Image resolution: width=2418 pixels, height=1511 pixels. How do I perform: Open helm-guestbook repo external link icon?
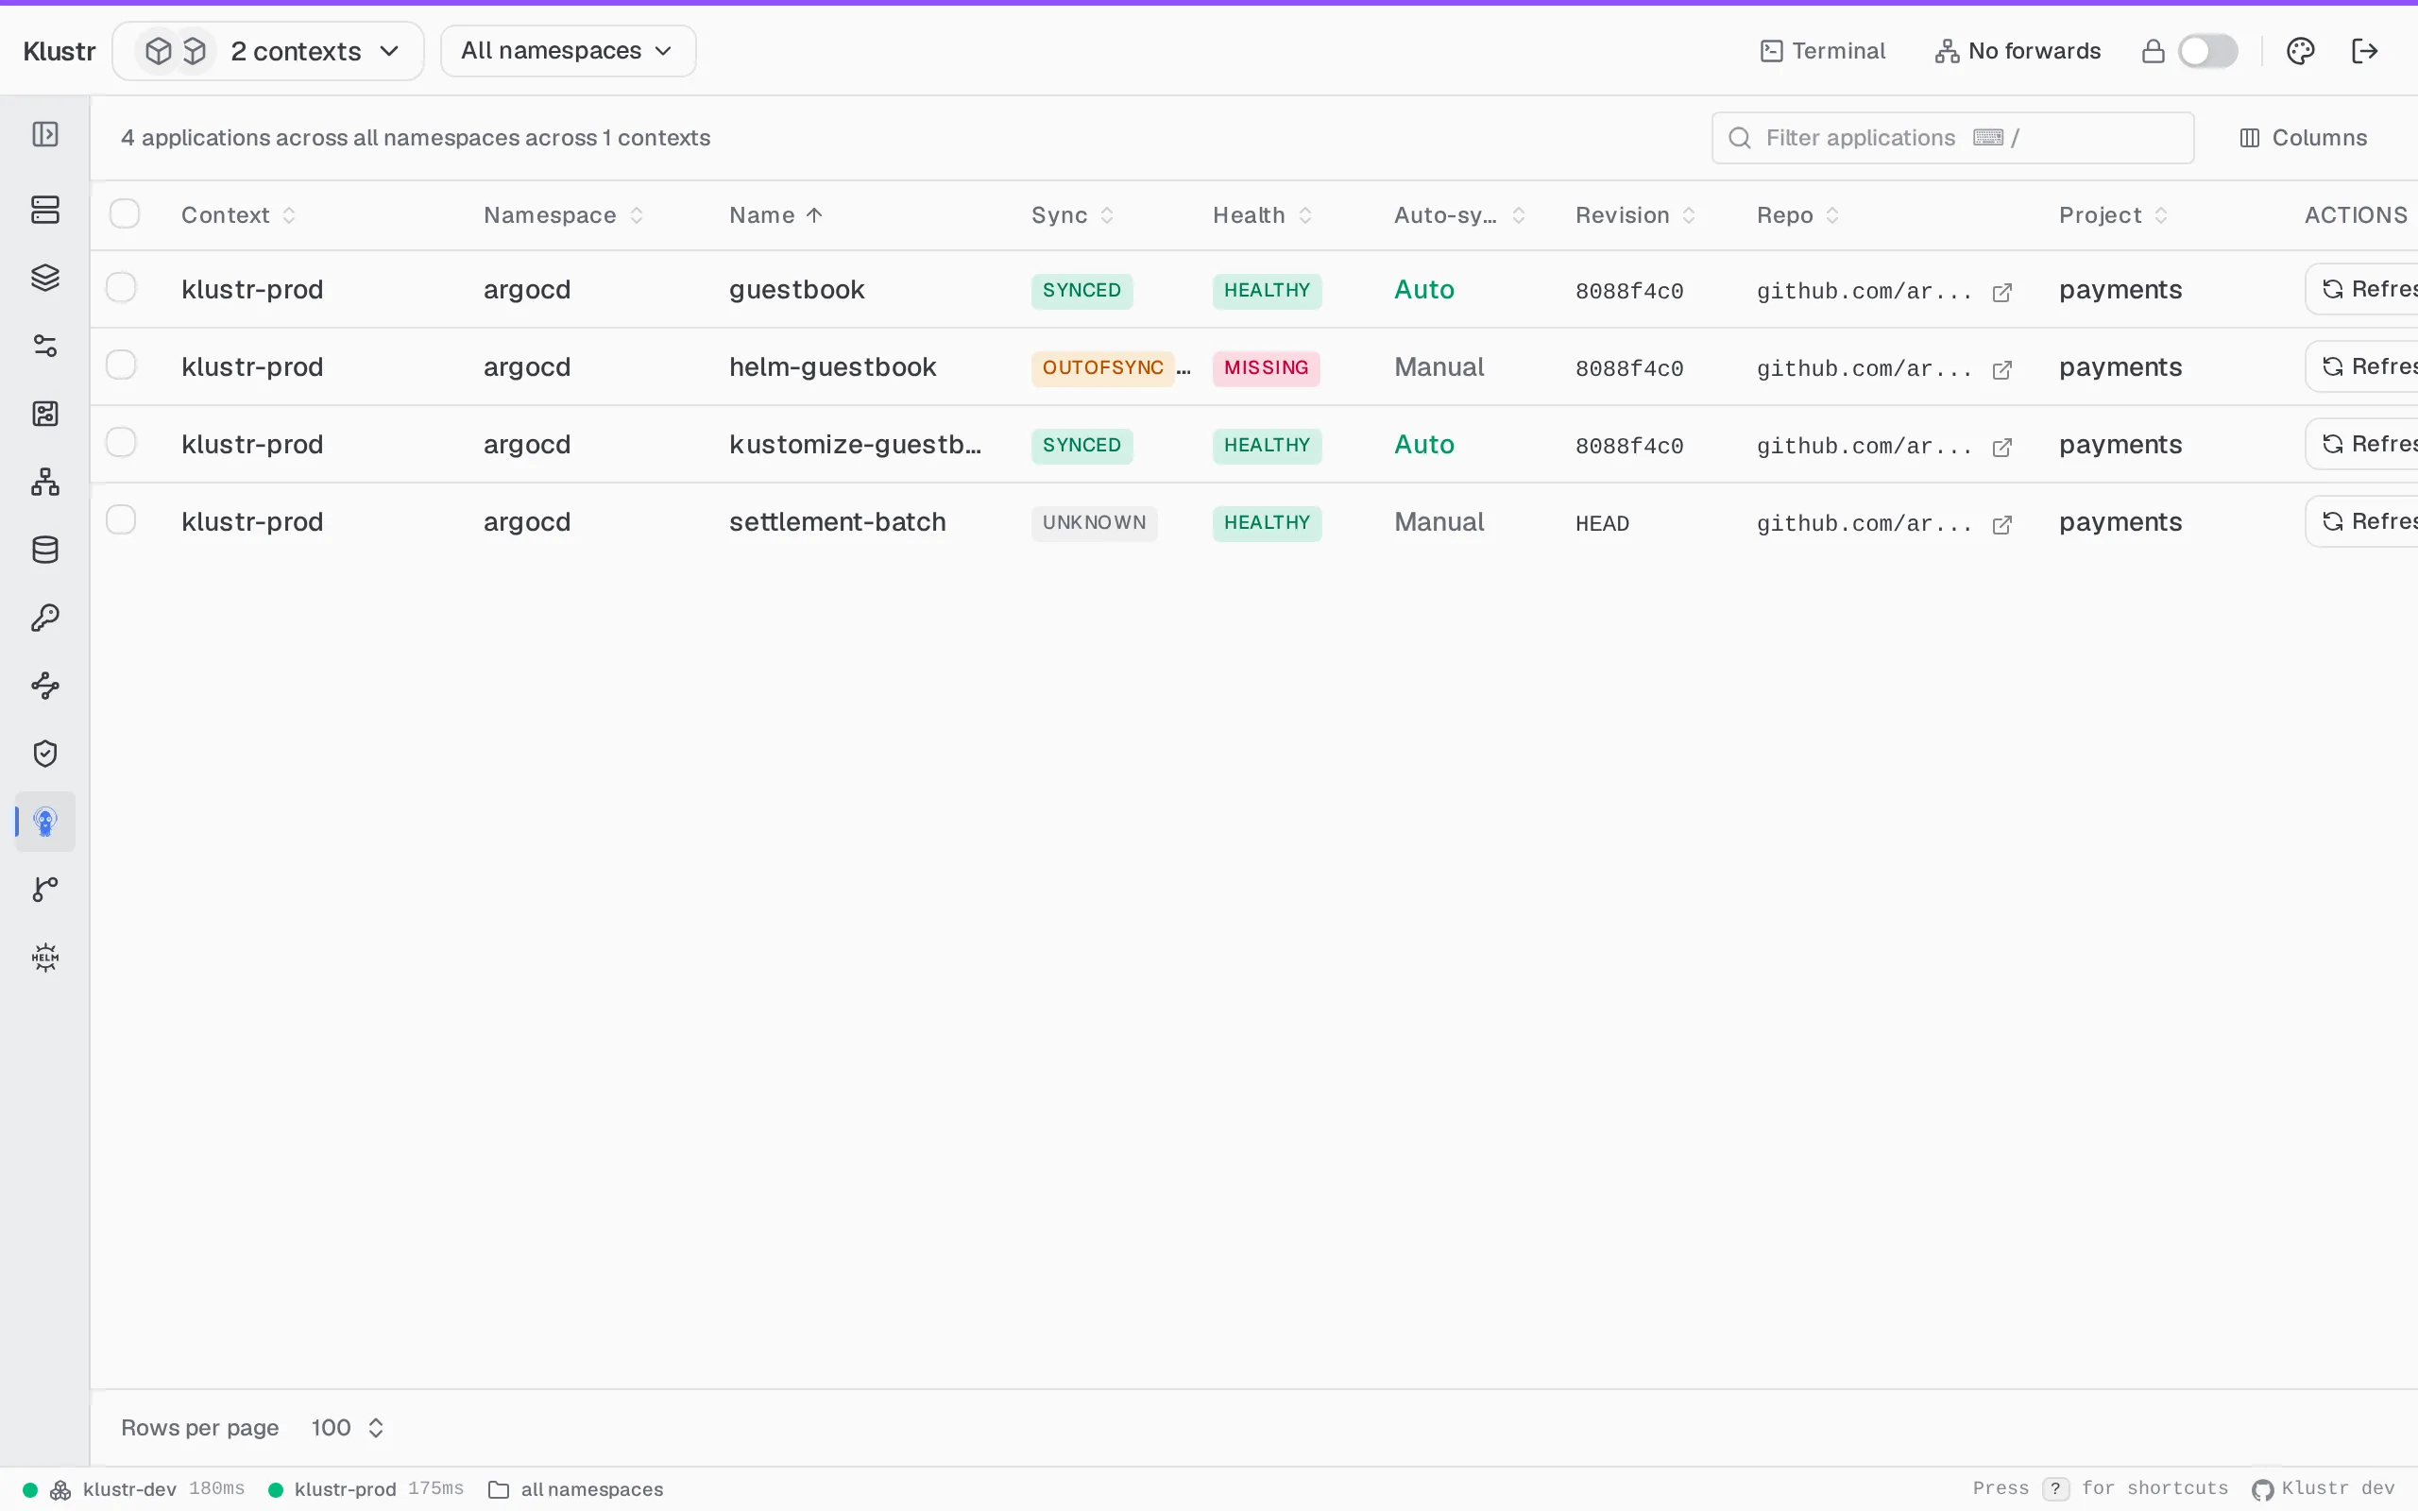2001,370
